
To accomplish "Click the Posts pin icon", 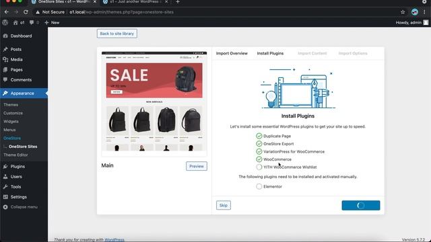I will pos(5,49).
